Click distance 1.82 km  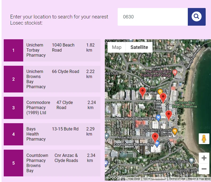[x=90, y=48]
